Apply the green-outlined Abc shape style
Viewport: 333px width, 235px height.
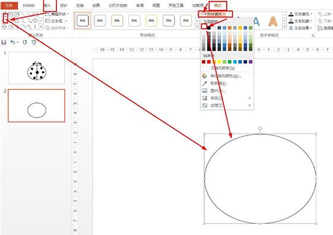[x=186, y=21]
